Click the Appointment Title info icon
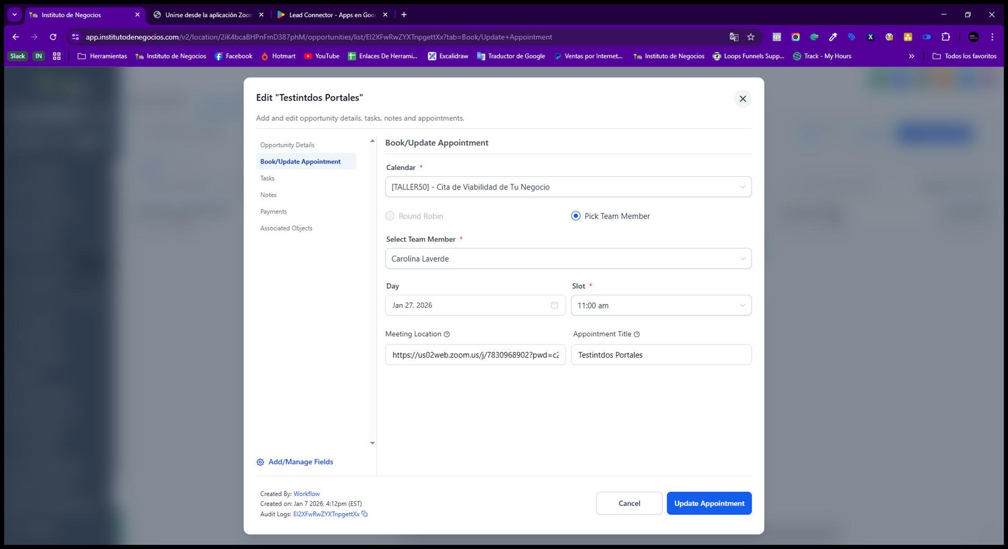Viewport: 1008px width, 549px height. tap(636, 334)
